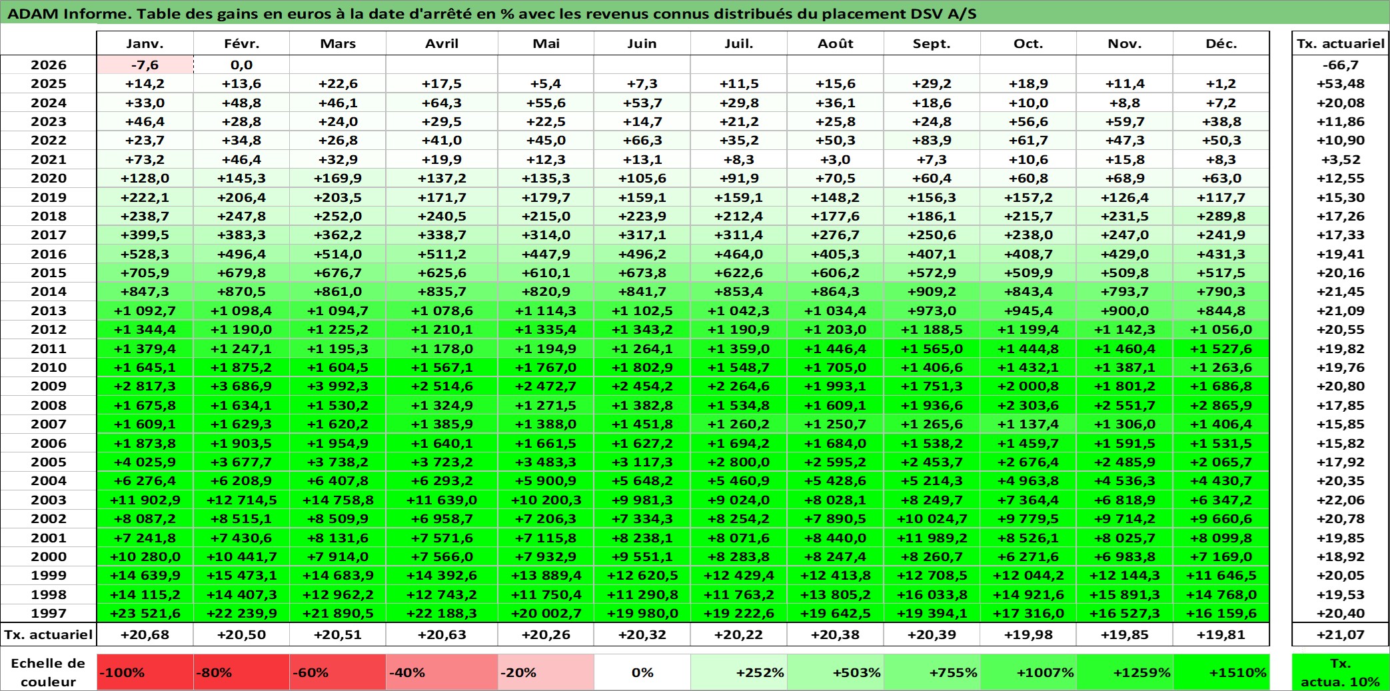Click value +399,5 in 2017 row
1390x691 pixels.
pyautogui.click(x=145, y=235)
